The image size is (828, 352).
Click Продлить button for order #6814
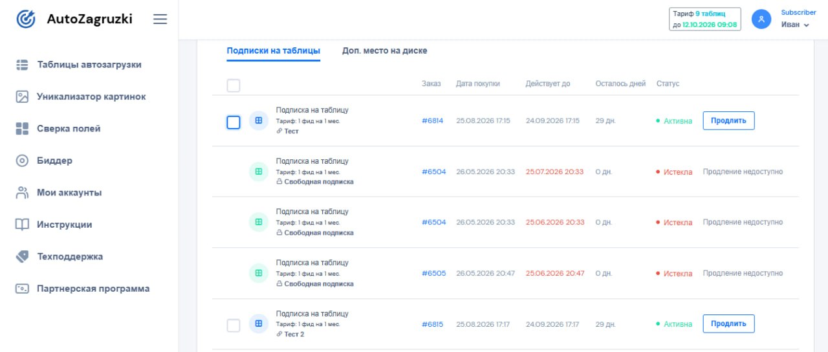point(728,120)
